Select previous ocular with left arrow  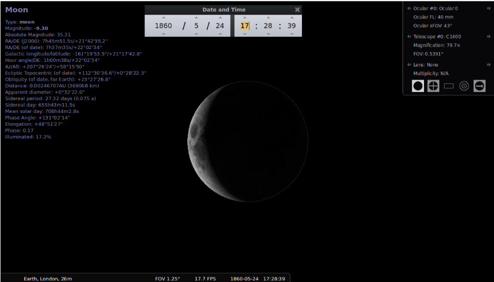(409, 8)
